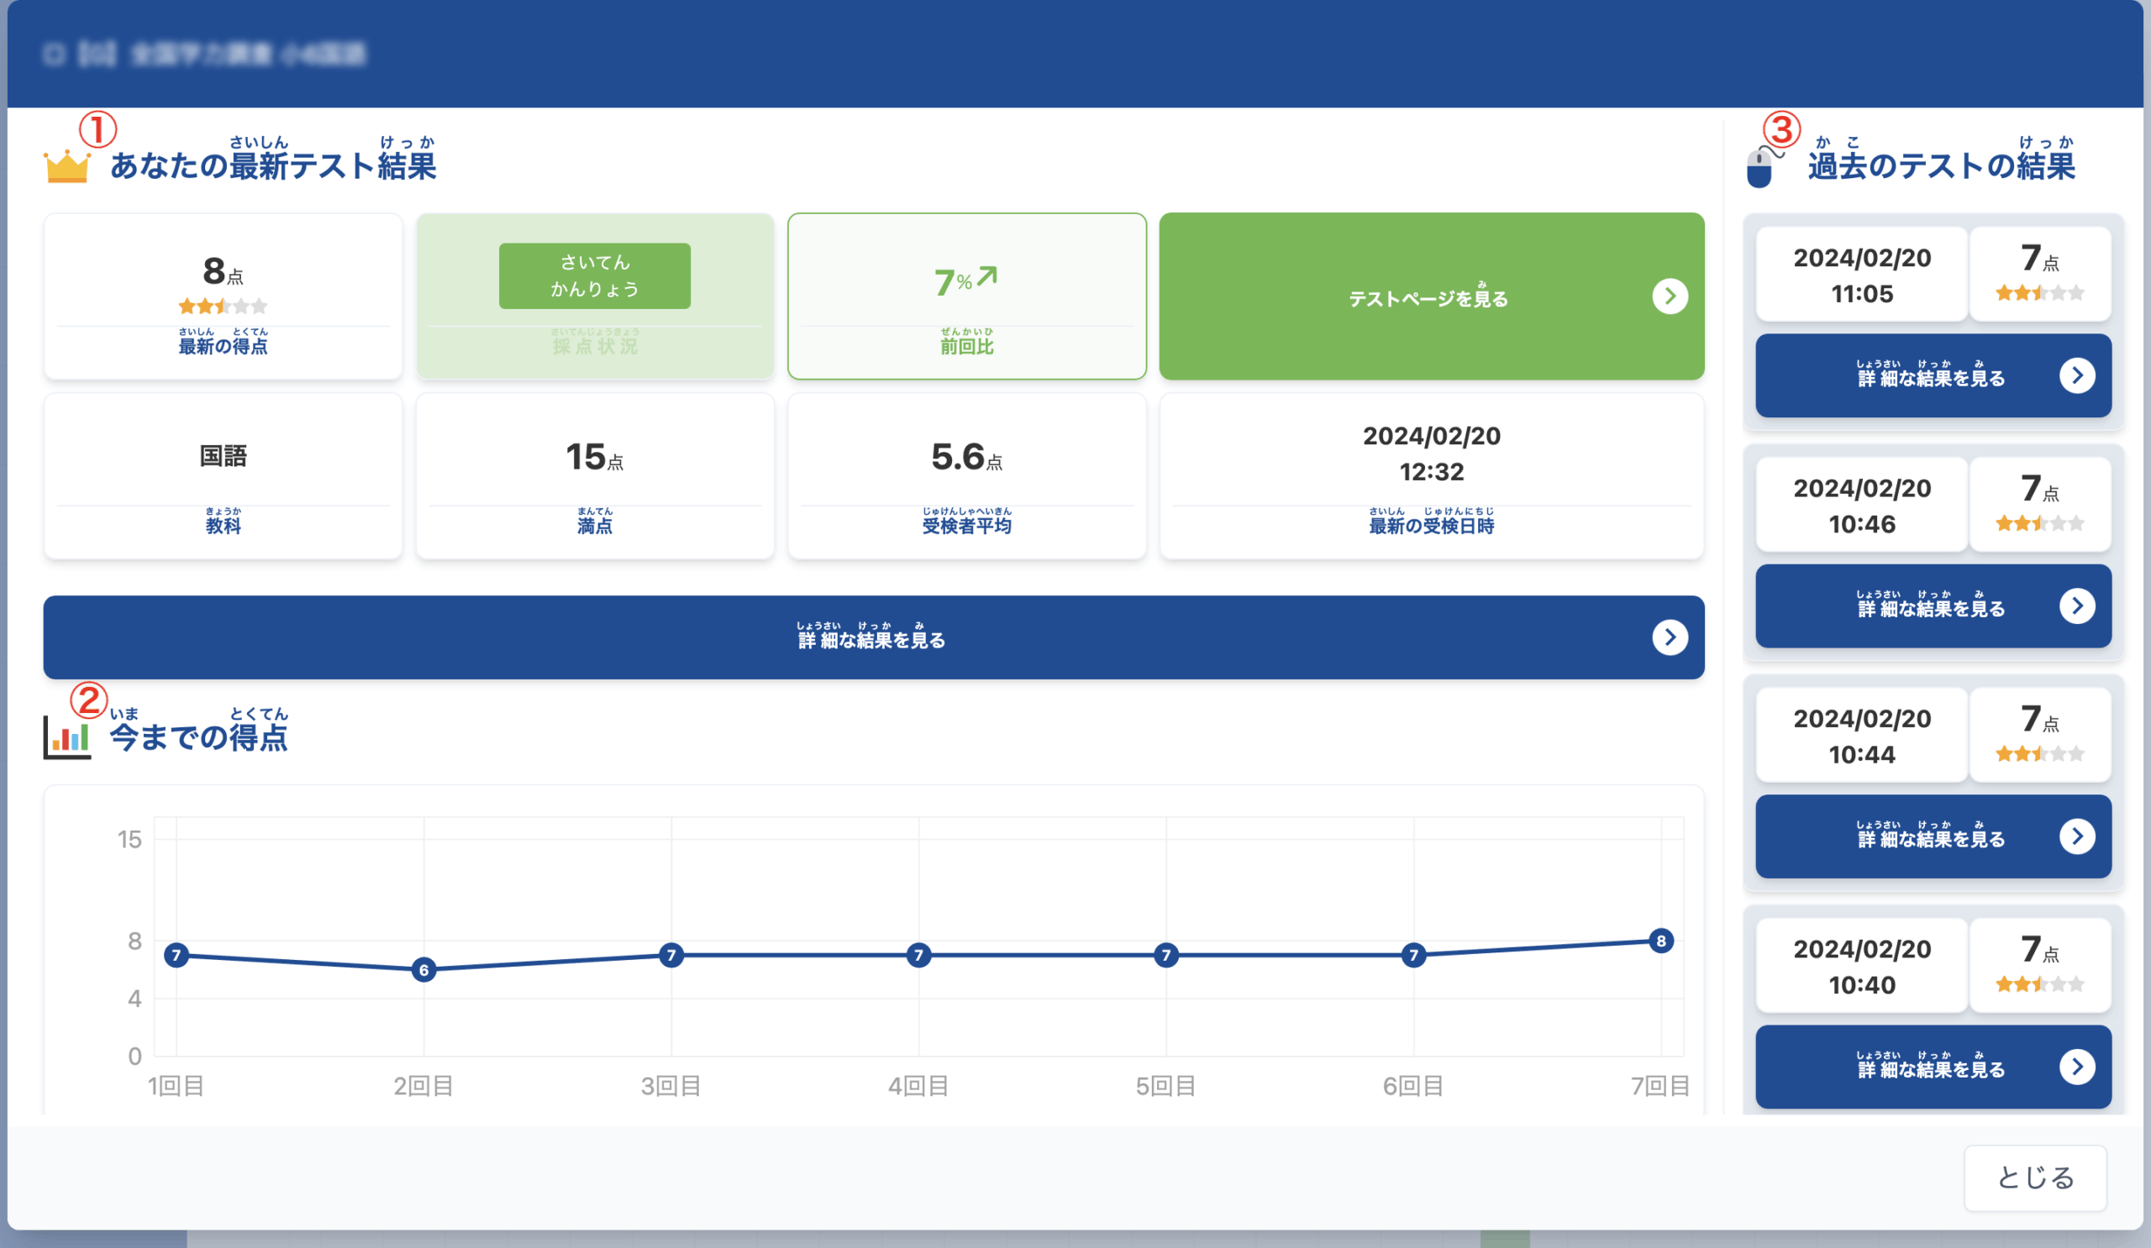Image resolution: width=2151 pixels, height=1248 pixels.
Task: Click the bar chart icon next to 今までの得点
Action: 67,737
